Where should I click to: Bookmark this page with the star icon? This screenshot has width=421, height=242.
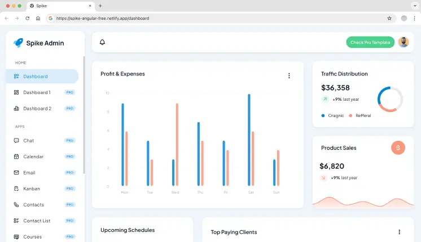tap(389, 18)
